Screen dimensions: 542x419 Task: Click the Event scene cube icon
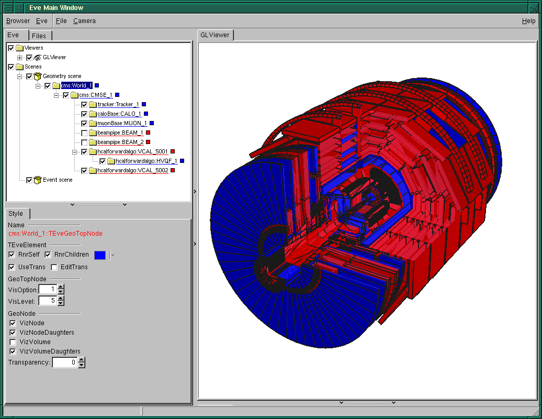coord(38,180)
